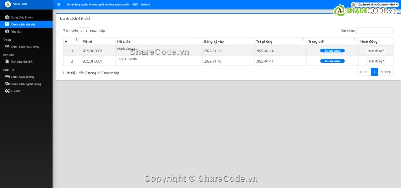Sort table by Mã số column

pyautogui.click(x=98, y=41)
